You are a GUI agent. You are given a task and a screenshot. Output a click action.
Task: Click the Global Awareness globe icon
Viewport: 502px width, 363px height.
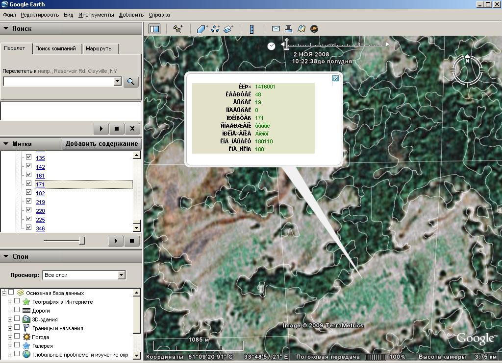point(26,354)
